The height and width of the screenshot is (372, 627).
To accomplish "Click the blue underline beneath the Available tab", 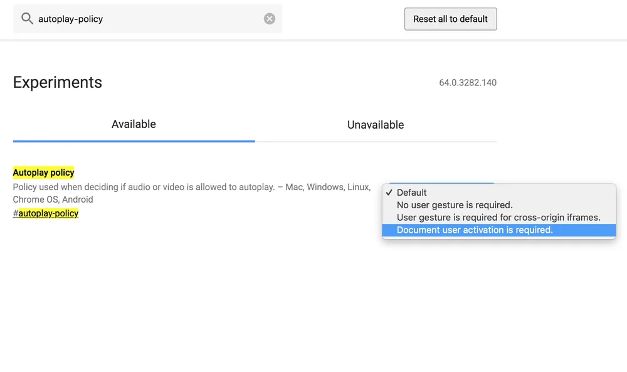I will click(x=134, y=141).
